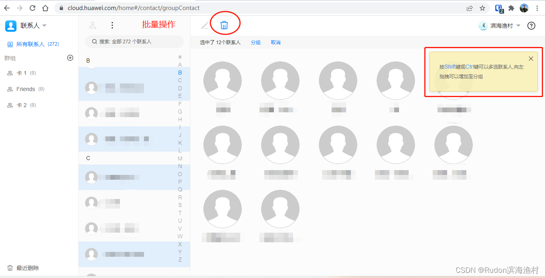The height and width of the screenshot is (278, 545).
Task: Open Chrome three-dot menu
Action: point(537,8)
